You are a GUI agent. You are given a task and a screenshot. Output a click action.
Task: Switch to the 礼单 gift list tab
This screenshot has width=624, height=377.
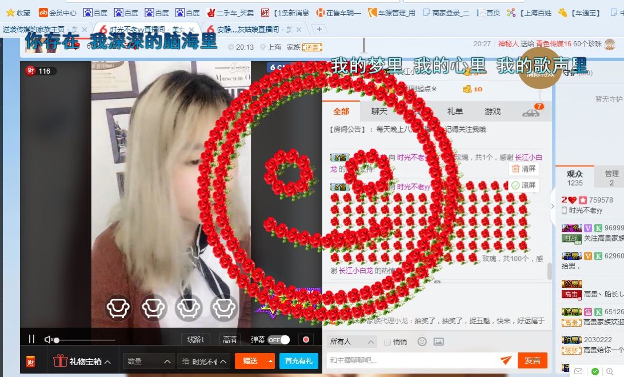pyautogui.click(x=455, y=111)
